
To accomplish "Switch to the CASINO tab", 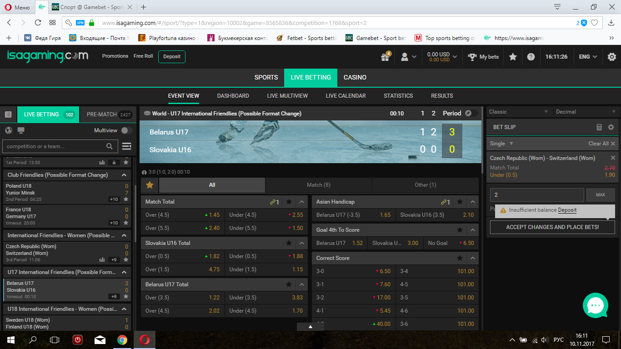I will [355, 77].
